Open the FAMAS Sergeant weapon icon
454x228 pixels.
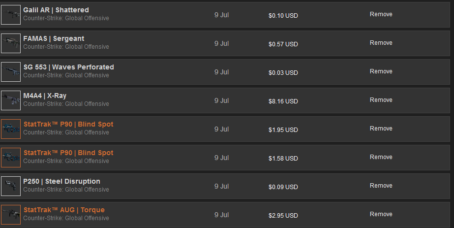11,43
